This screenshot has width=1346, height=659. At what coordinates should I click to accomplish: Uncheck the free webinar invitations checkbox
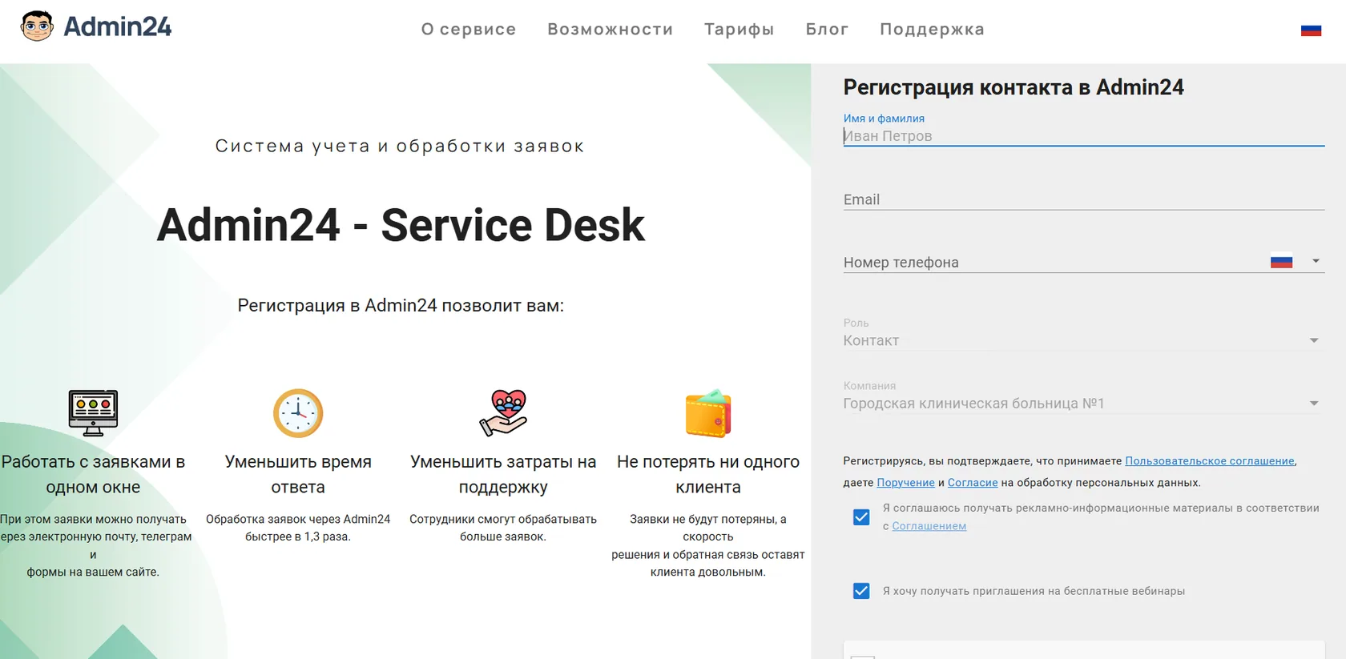pos(861,591)
